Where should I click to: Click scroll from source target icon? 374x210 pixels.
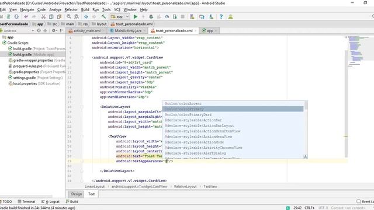coord(39,31)
